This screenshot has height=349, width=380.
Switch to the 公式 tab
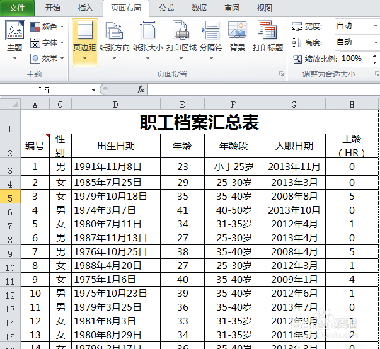[166, 8]
